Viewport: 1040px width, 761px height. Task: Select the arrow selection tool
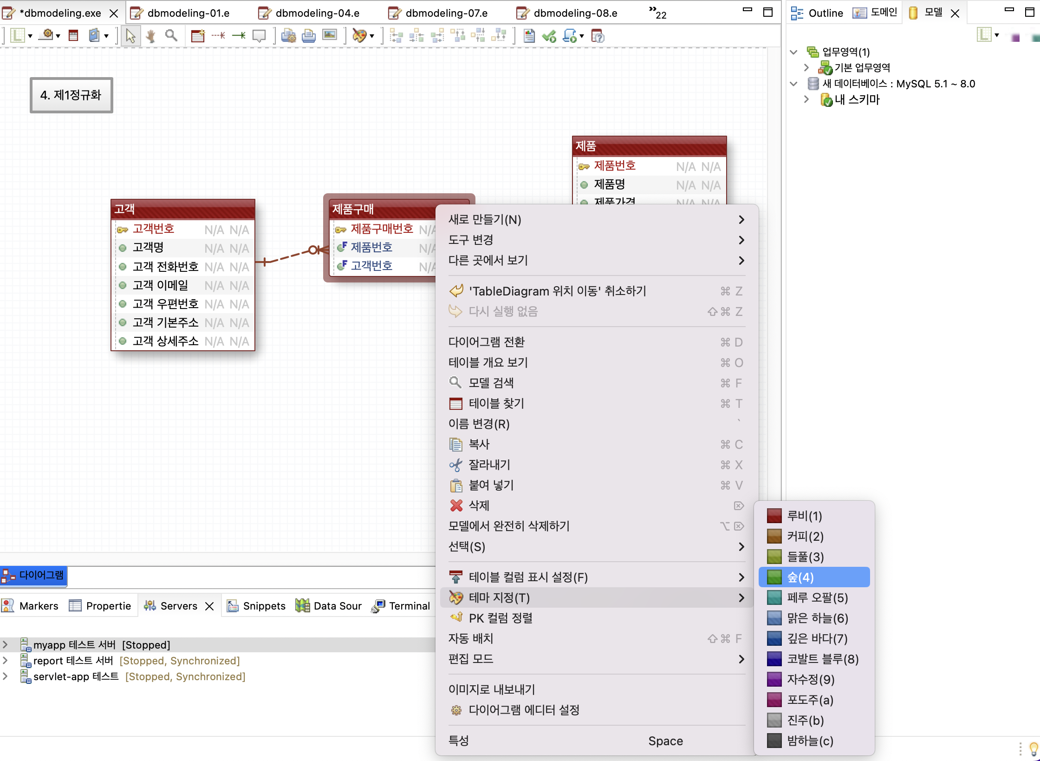point(130,36)
